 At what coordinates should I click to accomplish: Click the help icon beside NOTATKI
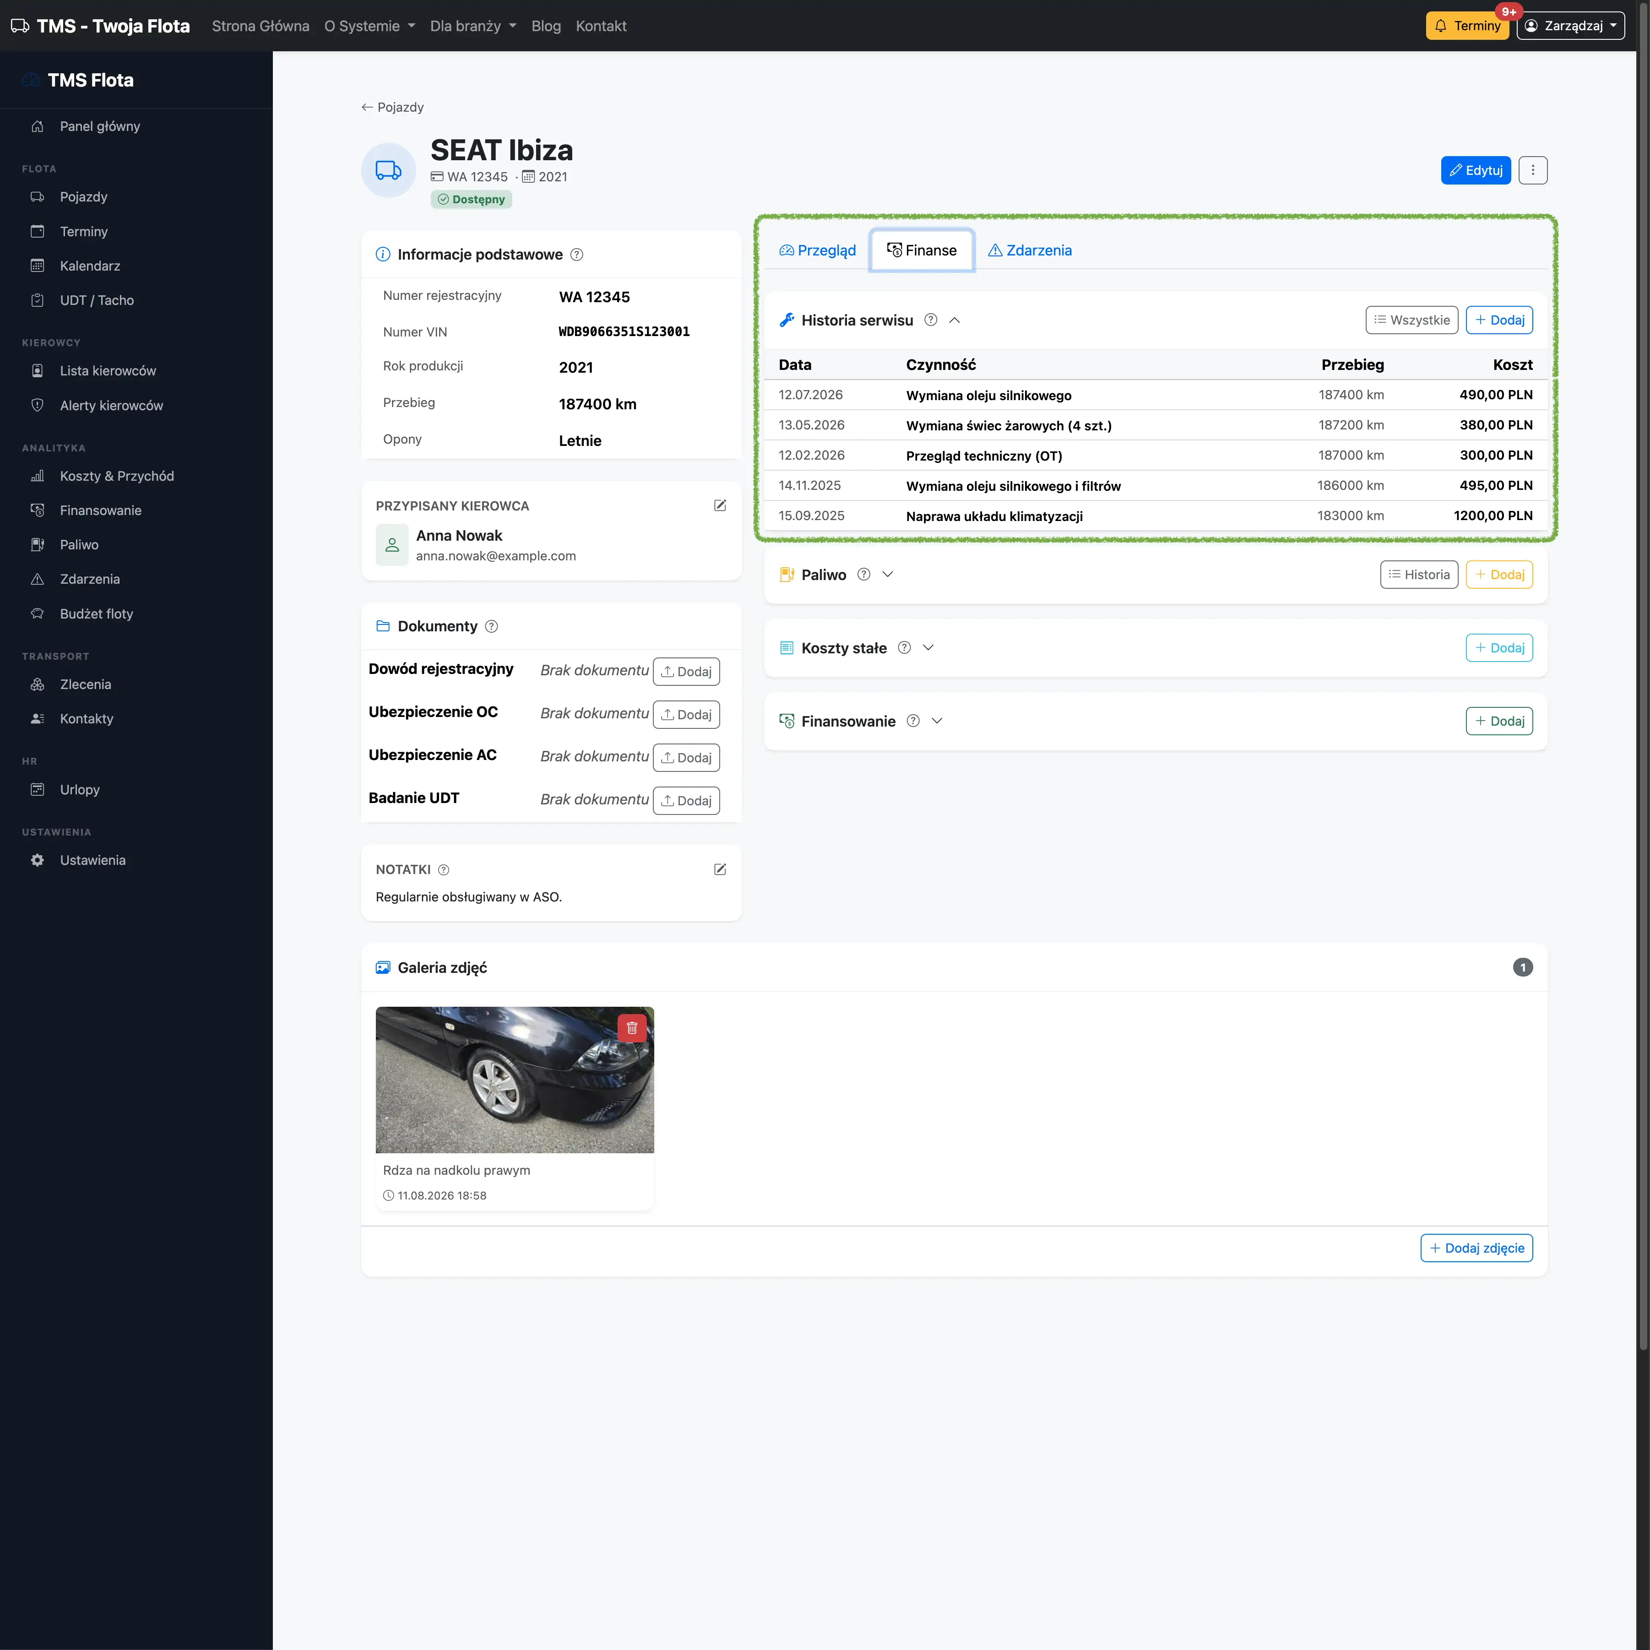[x=443, y=870]
